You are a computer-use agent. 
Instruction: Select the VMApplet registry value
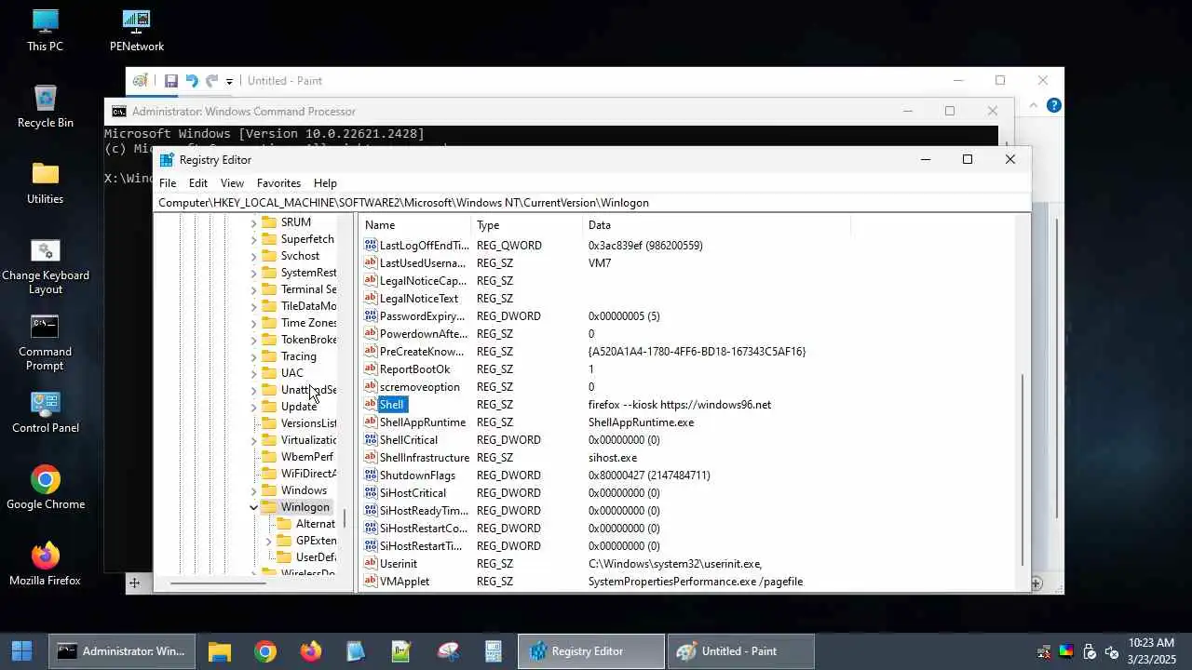point(404,582)
